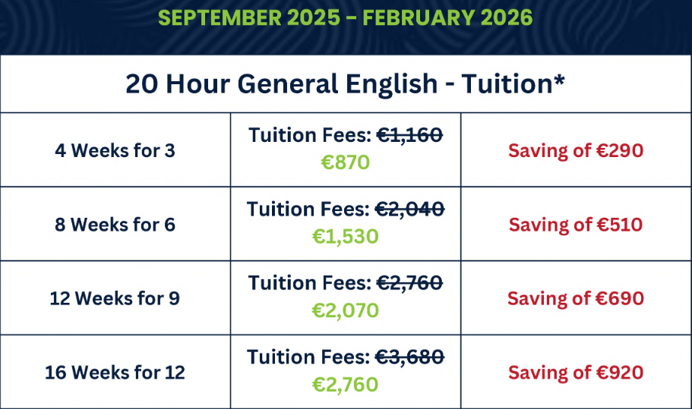Select the 20 Hour General English title
Image resolution: width=692 pixels, height=409 pixels.
pyautogui.click(x=346, y=83)
